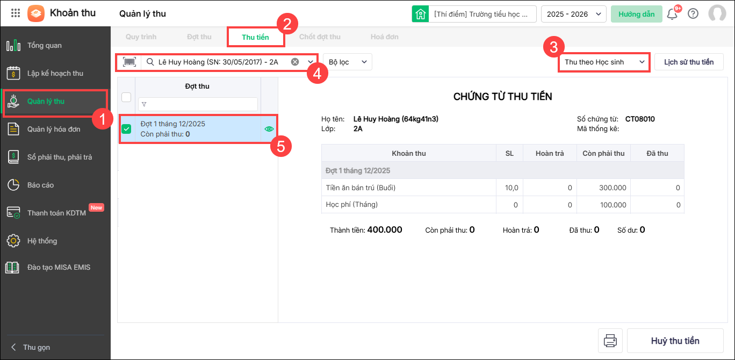Expand the Thu theo Học sinh dropdown
This screenshot has height=360, width=735.
click(x=604, y=62)
